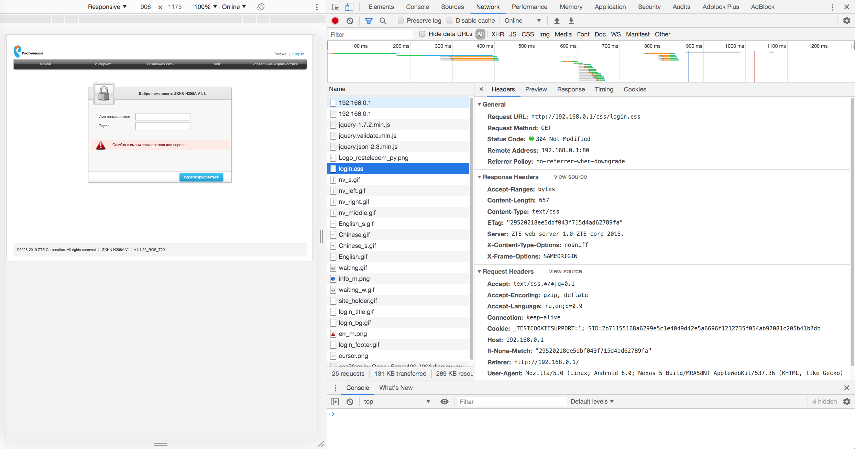This screenshot has height=449, width=855.
Task: Open the Default levels console dropdown
Action: tap(592, 402)
